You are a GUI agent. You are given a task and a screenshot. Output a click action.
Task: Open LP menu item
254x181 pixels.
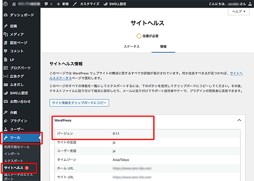tap(12, 60)
